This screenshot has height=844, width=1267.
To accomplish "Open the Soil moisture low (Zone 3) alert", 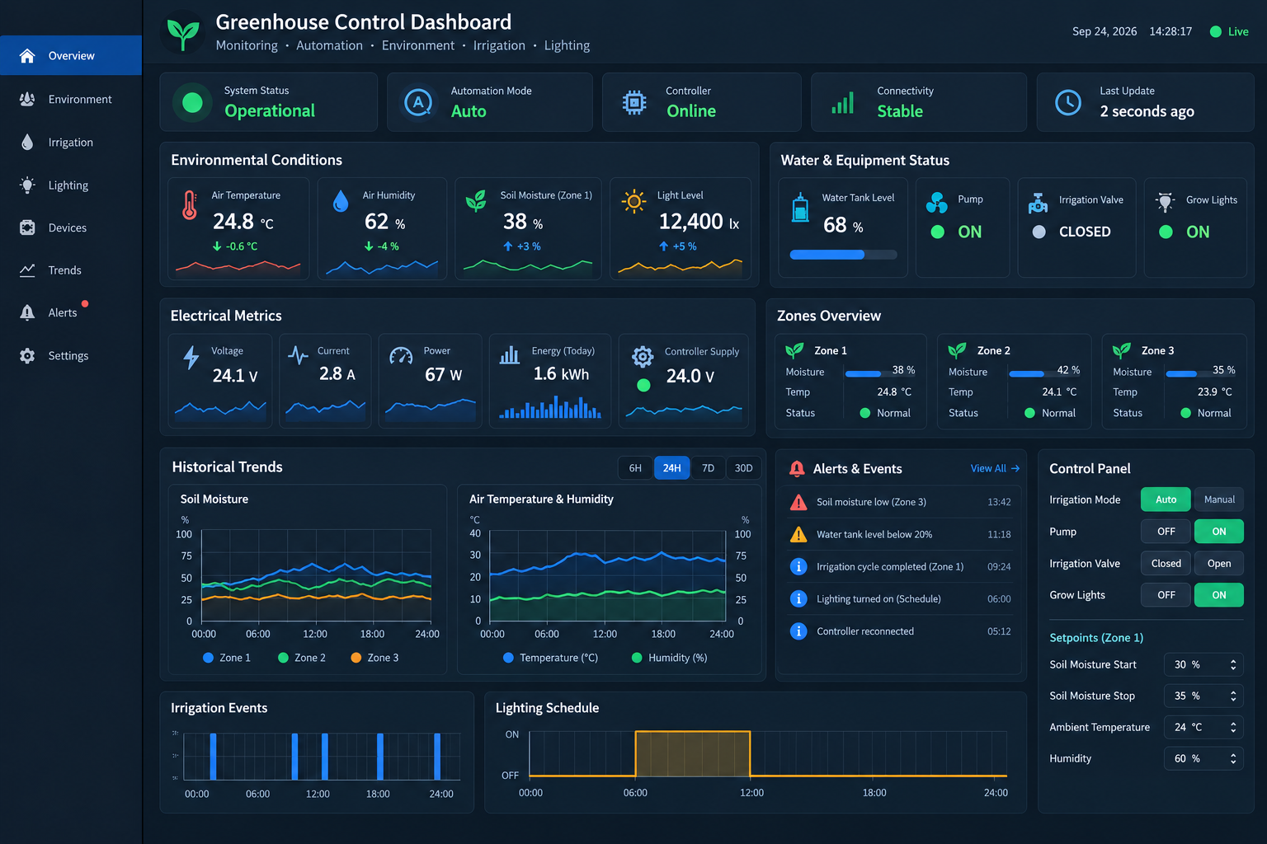I will (x=900, y=502).
